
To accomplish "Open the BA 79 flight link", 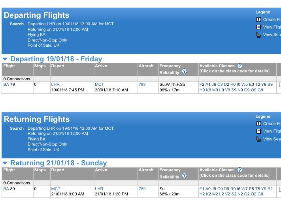I will 9,84.
